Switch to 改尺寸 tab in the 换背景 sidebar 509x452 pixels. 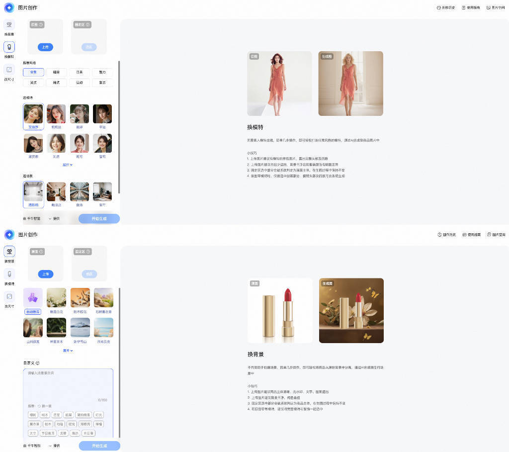coord(9,296)
